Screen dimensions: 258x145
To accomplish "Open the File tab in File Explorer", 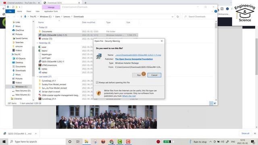I will click(x=10, y=11).
